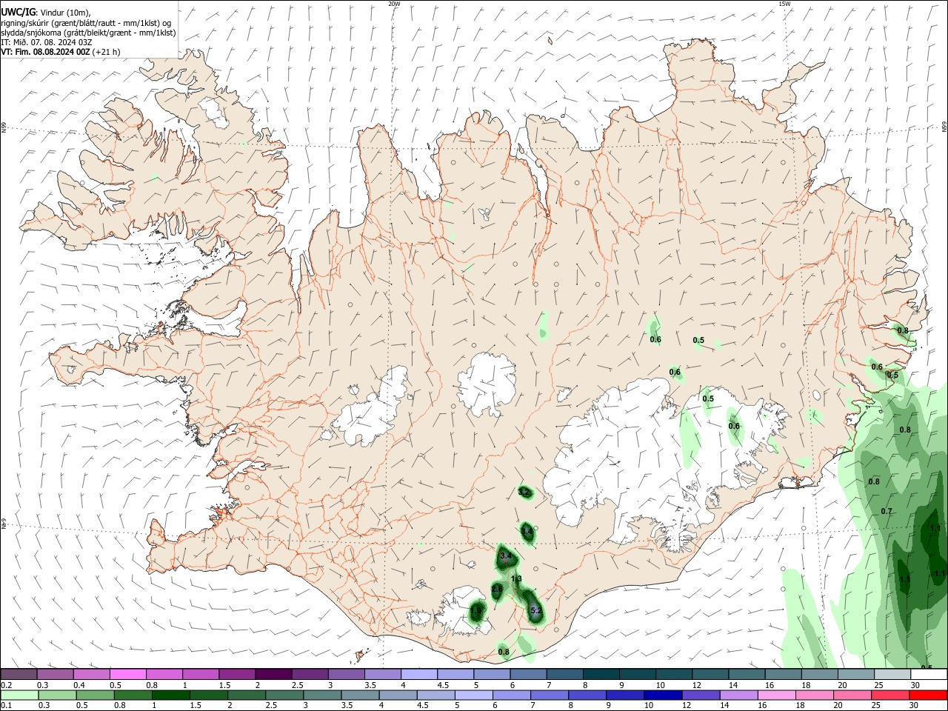Pick the dusky purple 0.2 swatch on upper scale

pyautogui.click(x=19, y=674)
